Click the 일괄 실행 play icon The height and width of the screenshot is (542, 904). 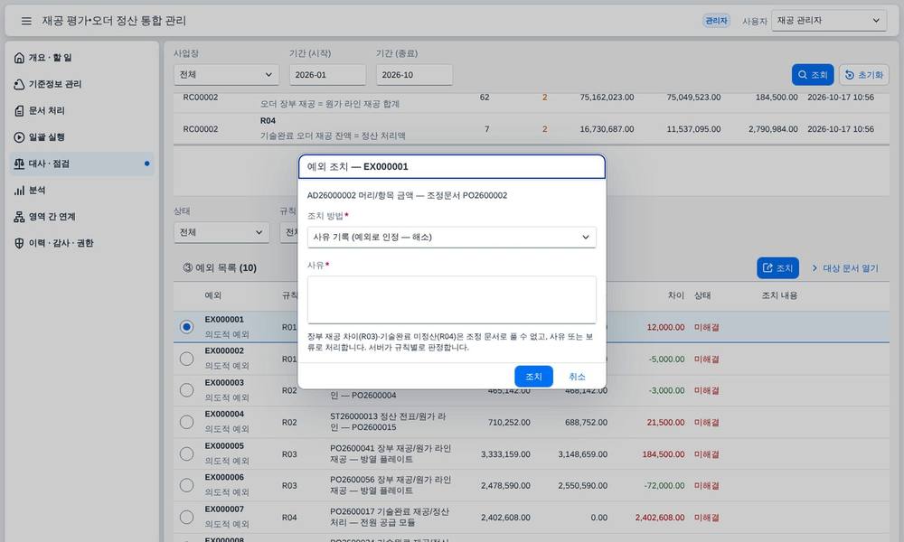(x=19, y=137)
